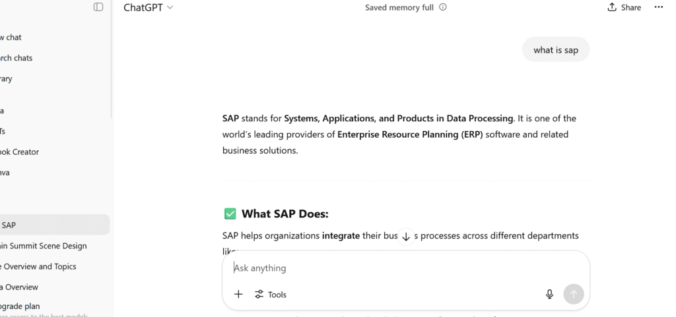The width and height of the screenshot is (676, 317).
Task: Open the three-dot more options menu
Action: tap(658, 7)
